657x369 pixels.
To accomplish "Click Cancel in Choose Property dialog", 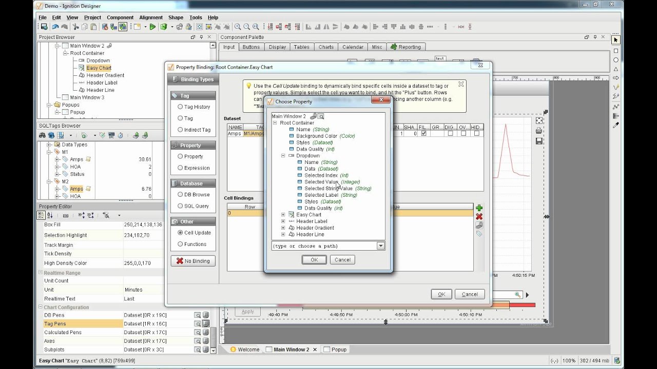I will coord(342,260).
